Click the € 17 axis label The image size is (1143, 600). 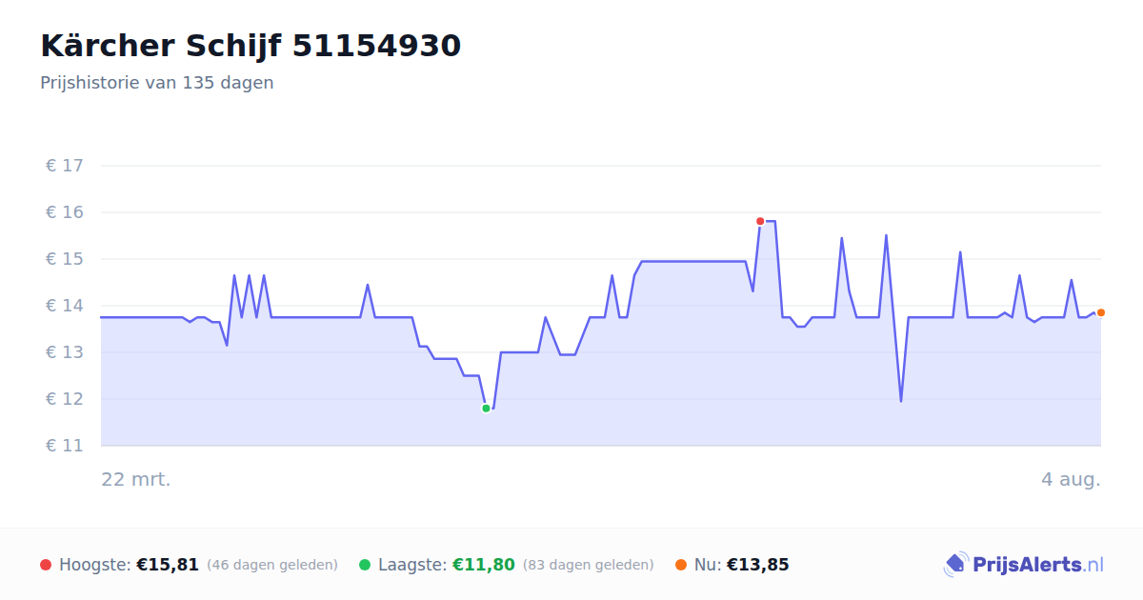pyautogui.click(x=65, y=166)
